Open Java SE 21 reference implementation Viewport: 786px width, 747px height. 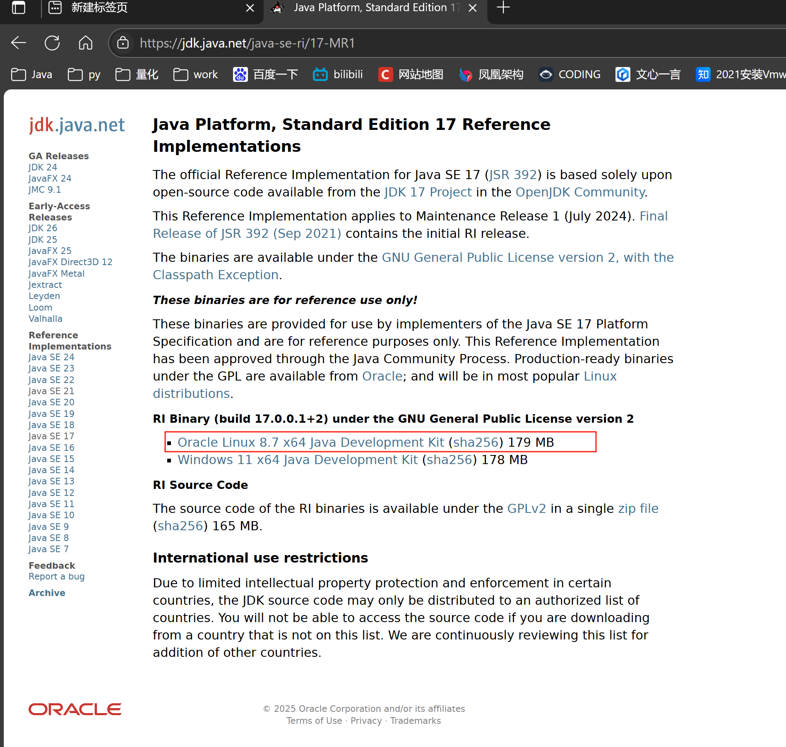tap(51, 391)
